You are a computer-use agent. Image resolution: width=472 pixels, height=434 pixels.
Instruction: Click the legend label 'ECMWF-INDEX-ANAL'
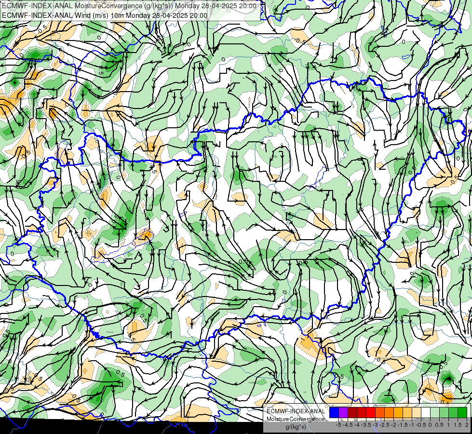(x=296, y=411)
